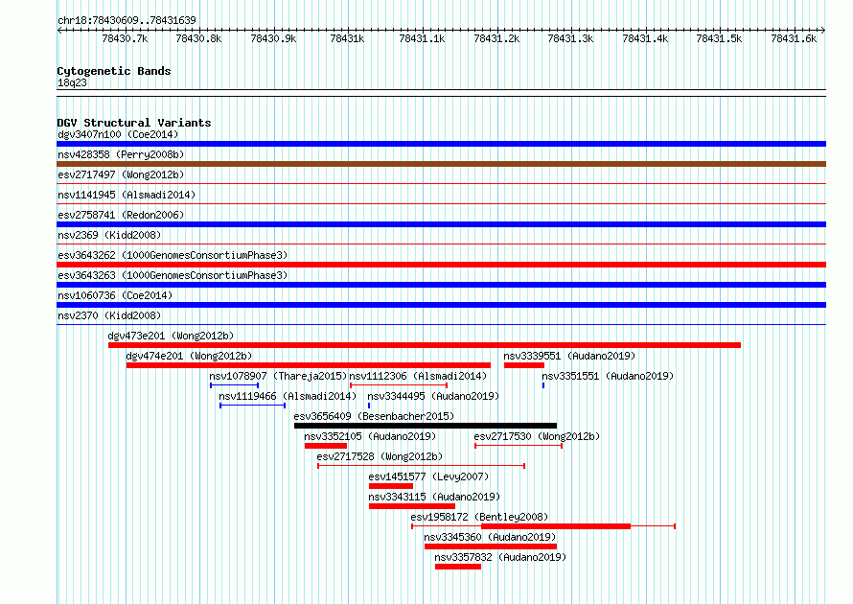Open nsv1119466 (Alsmadi2014) label

288,396
